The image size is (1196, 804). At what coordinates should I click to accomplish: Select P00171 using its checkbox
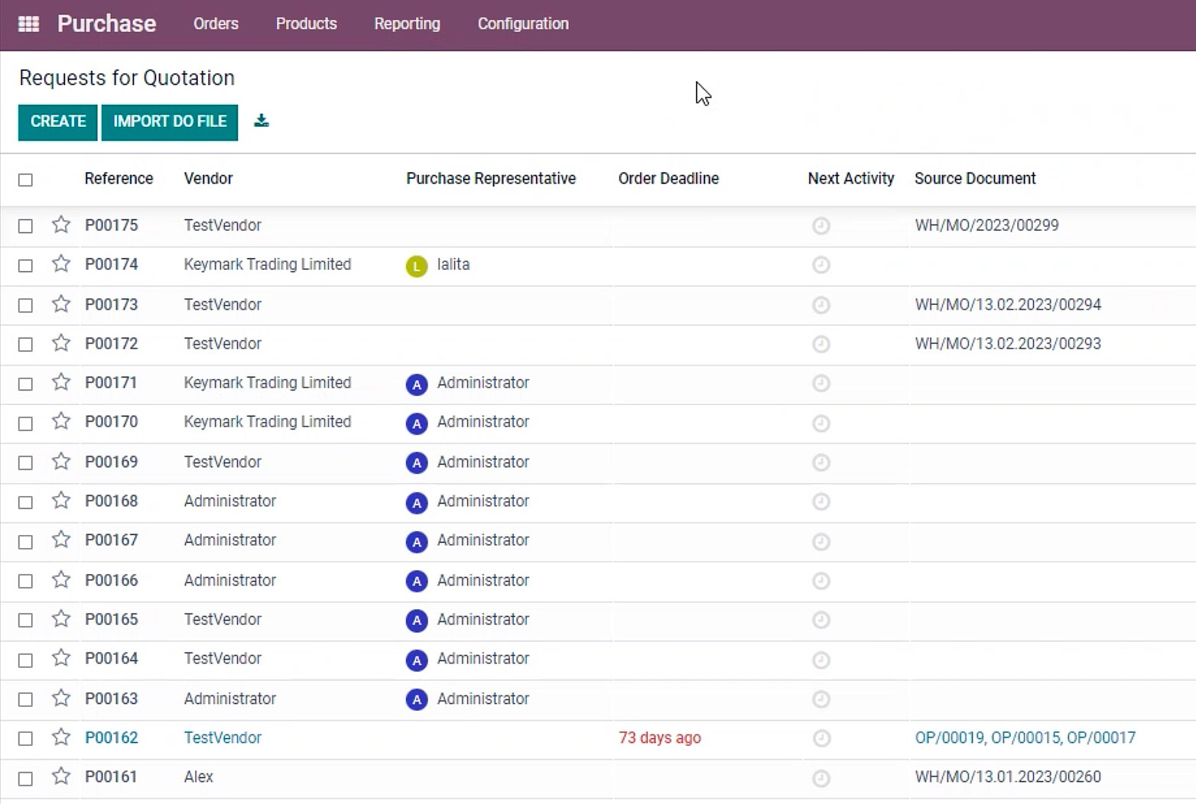(25, 384)
